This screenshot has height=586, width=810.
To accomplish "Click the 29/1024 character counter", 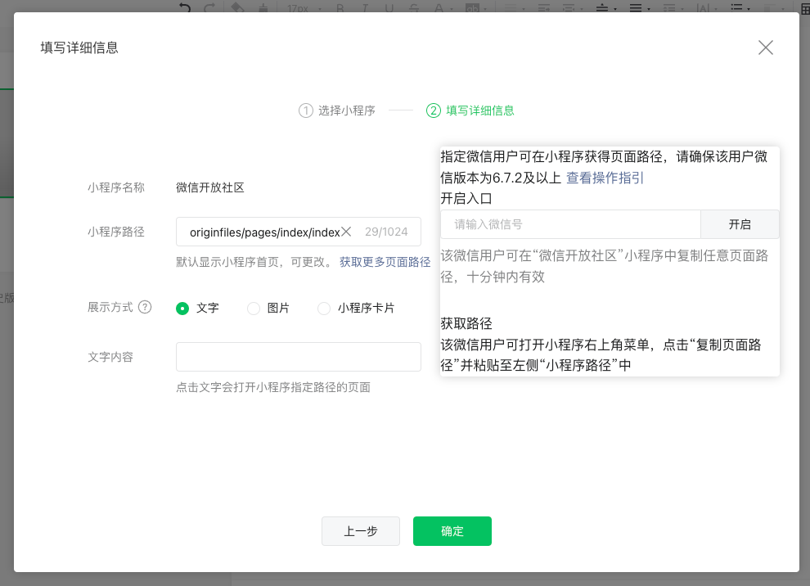I will click(386, 232).
